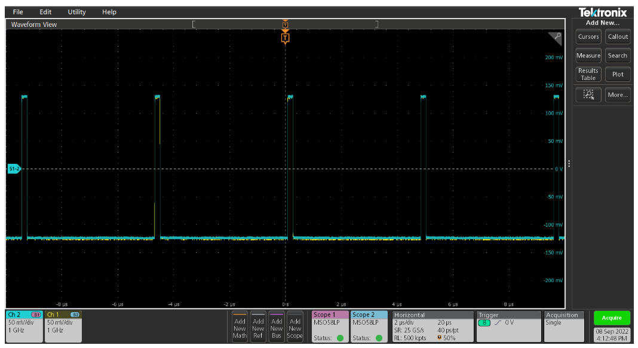Select the Scope 1 MSO58LP badge
Screen dimensions: 638x348
point(330,326)
